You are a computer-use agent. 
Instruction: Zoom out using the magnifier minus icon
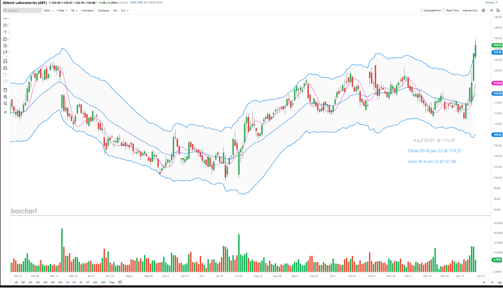click(5, 104)
